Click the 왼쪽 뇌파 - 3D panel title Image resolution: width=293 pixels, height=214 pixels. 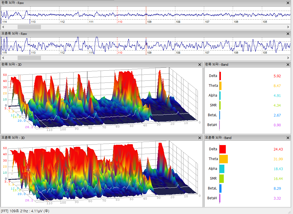click(12, 65)
